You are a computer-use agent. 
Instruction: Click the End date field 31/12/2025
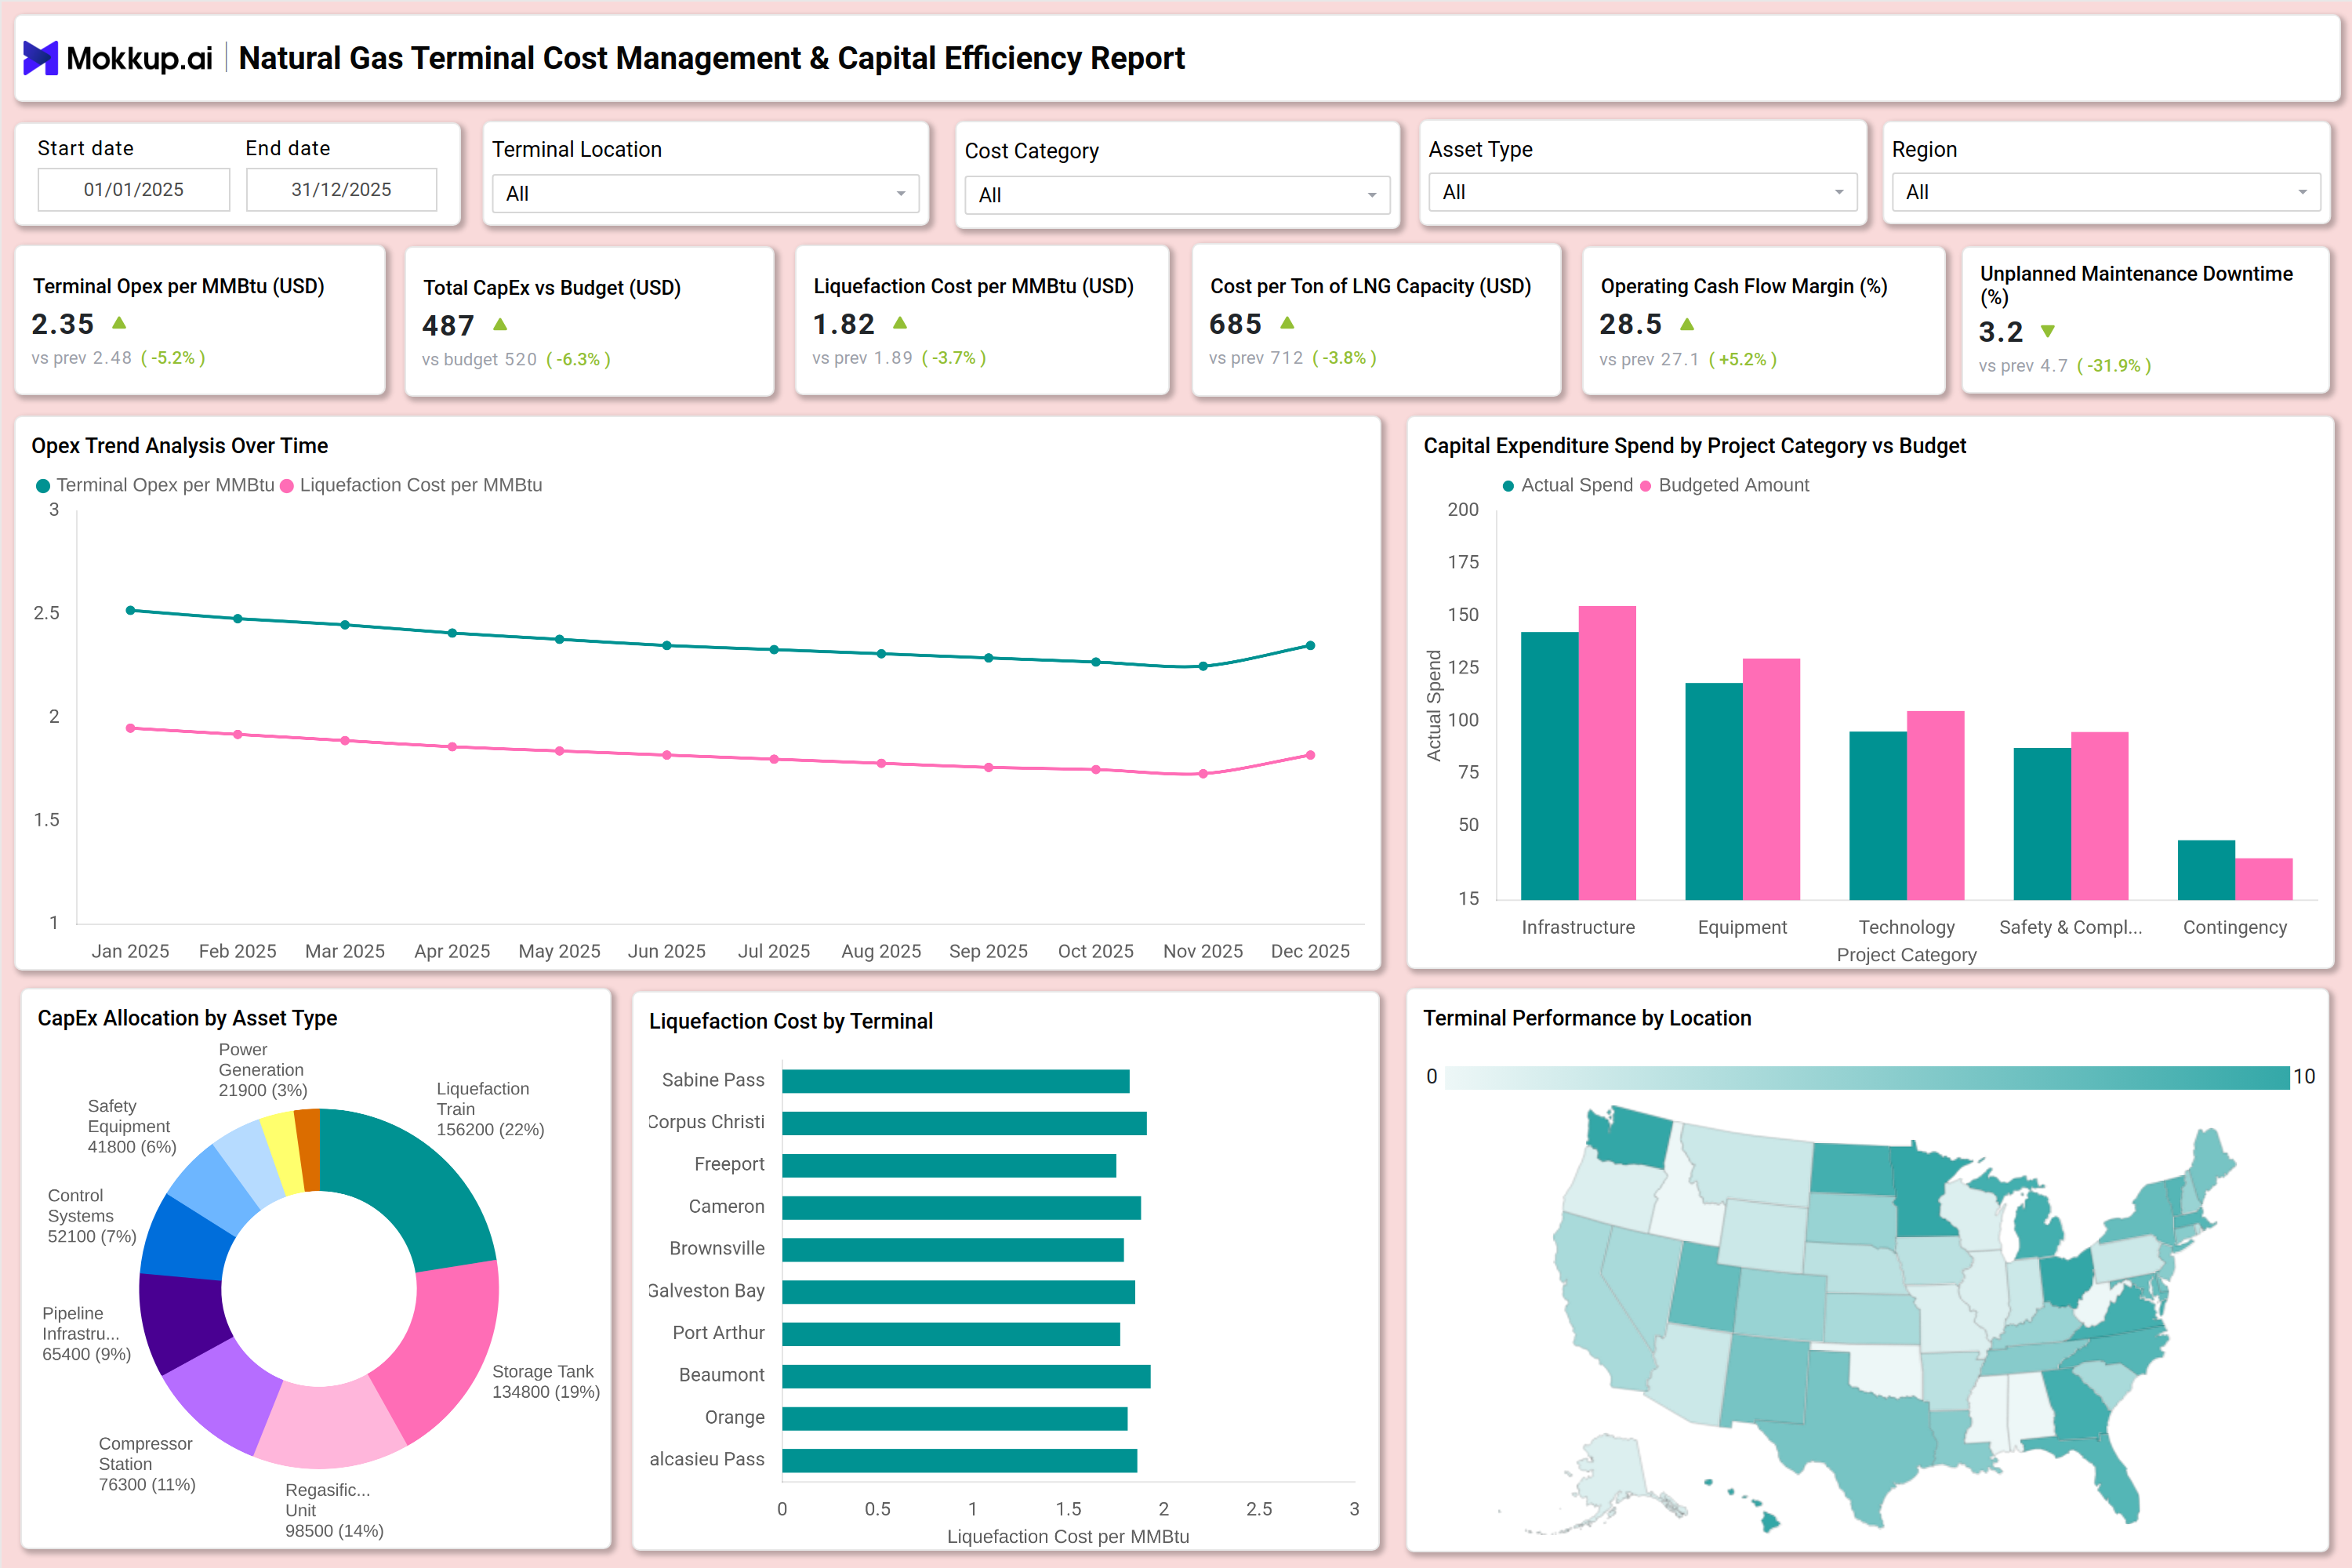341,190
